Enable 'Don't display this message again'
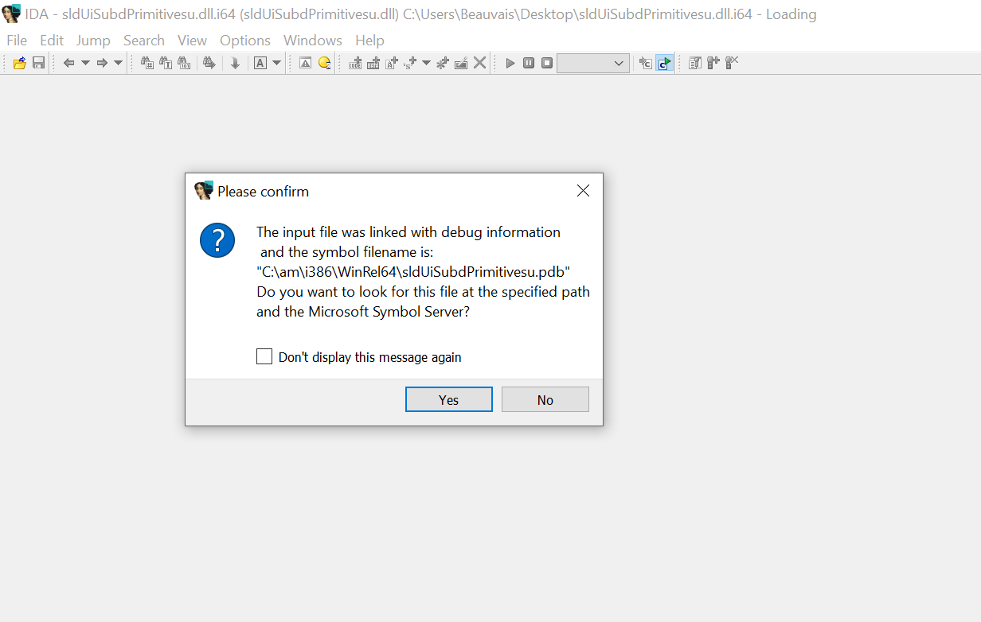Screen dimensions: 981x622 (x=264, y=357)
